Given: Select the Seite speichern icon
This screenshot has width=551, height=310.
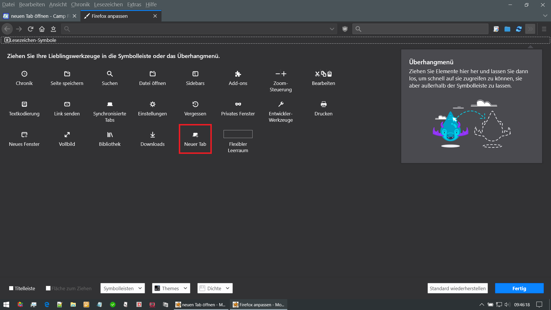Looking at the screenshot, I should pos(67,74).
